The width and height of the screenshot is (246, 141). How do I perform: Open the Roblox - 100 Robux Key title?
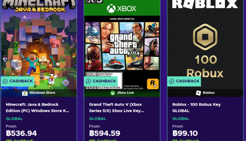coord(201,108)
